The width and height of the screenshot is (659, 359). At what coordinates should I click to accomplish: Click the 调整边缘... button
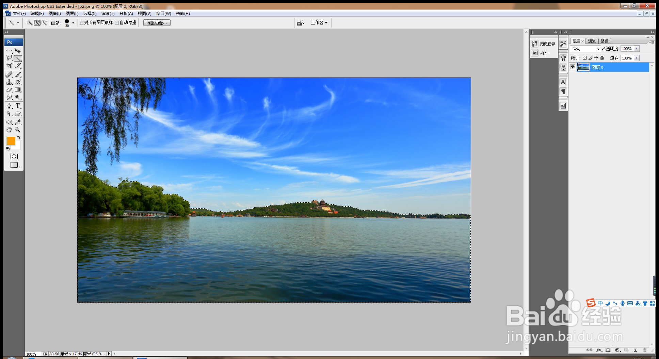coord(157,23)
